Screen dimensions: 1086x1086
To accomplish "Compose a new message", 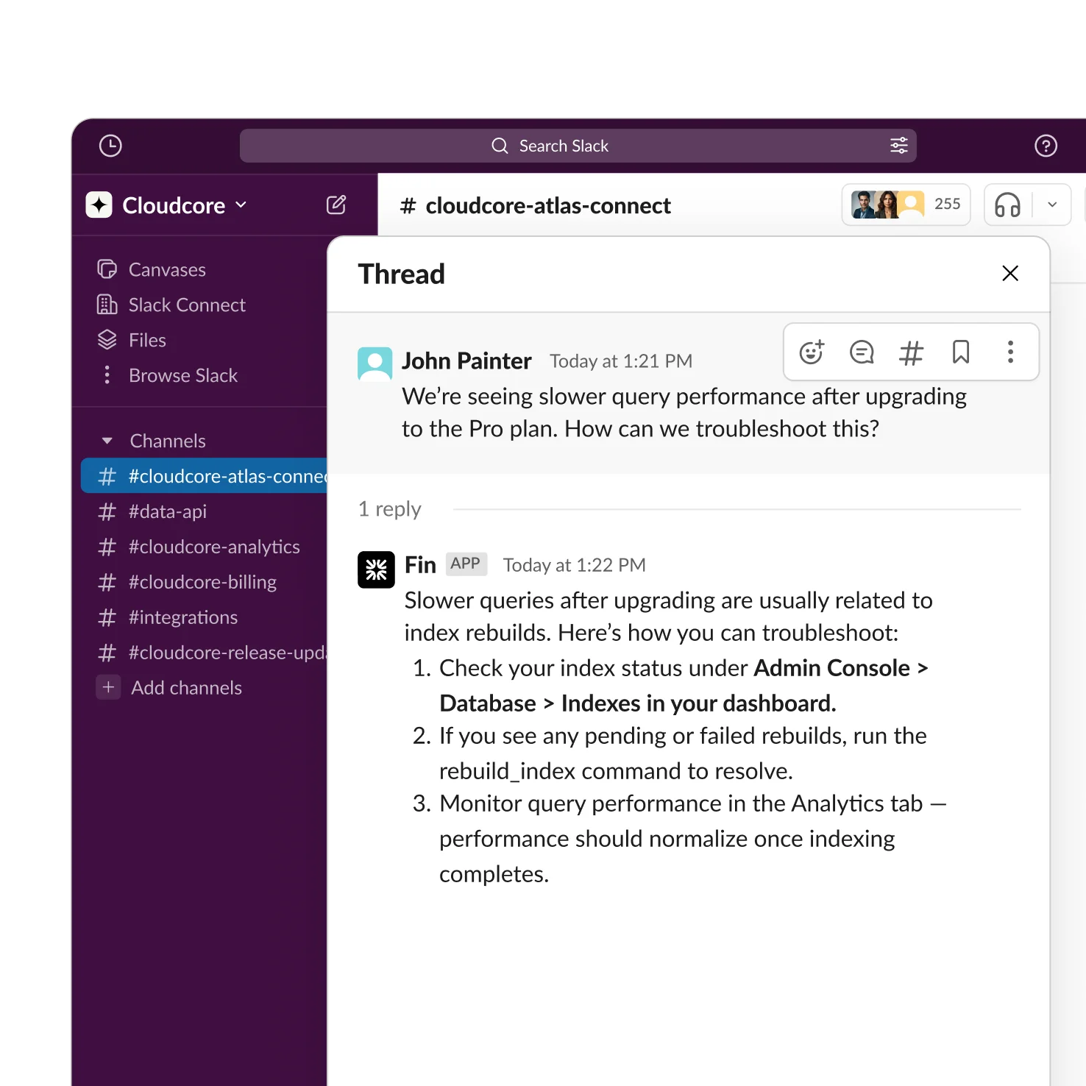I will pyautogui.click(x=336, y=205).
